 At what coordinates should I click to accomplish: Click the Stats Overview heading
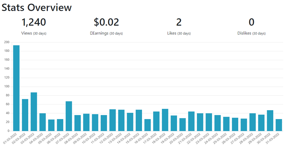pos(37,7)
